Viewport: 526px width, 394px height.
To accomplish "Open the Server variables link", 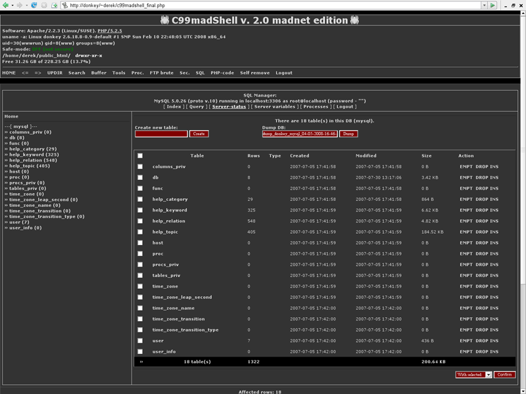I will 275,106.
